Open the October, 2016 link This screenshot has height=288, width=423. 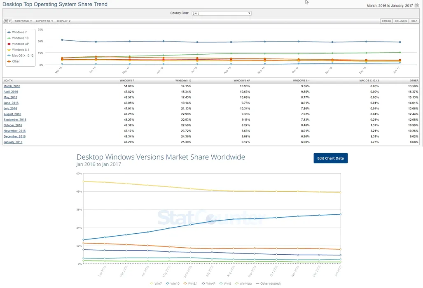pyautogui.click(x=13, y=125)
